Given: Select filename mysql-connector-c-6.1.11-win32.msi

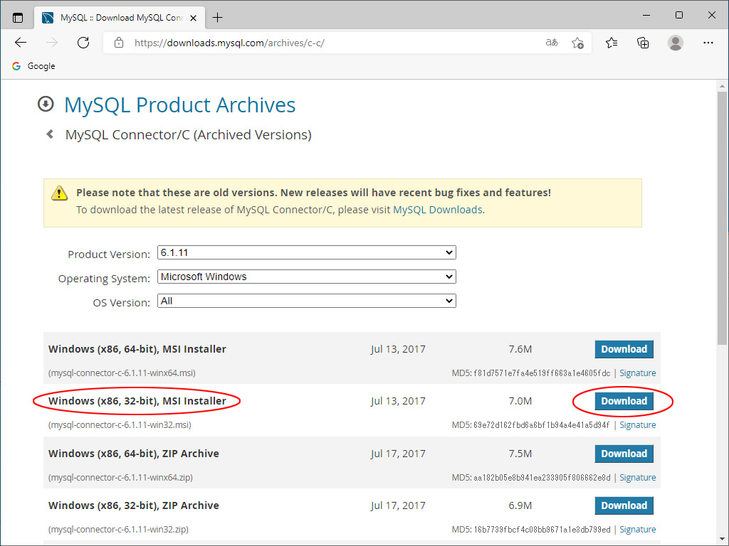Looking at the screenshot, I should click(120, 425).
